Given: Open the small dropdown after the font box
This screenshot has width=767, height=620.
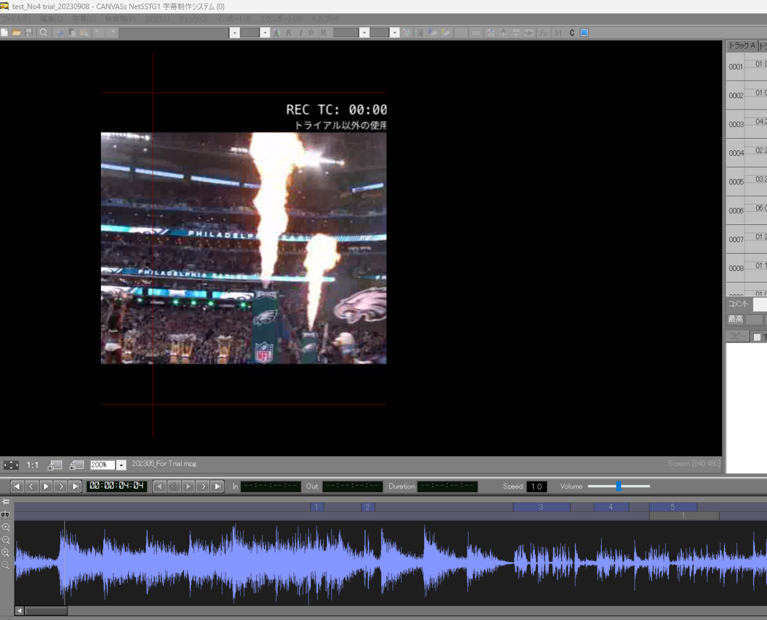Looking at the screenshot, I should coord(265,33).
